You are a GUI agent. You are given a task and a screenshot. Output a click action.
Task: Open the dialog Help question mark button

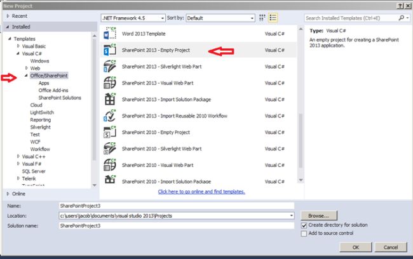tap(400, 6)
